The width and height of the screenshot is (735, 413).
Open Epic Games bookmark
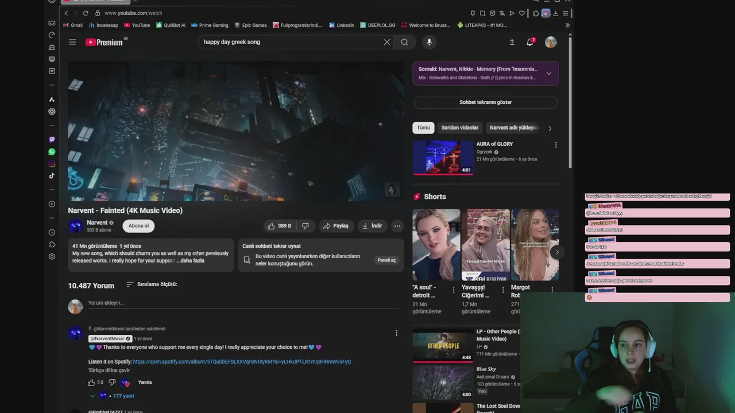click(250, 25)
